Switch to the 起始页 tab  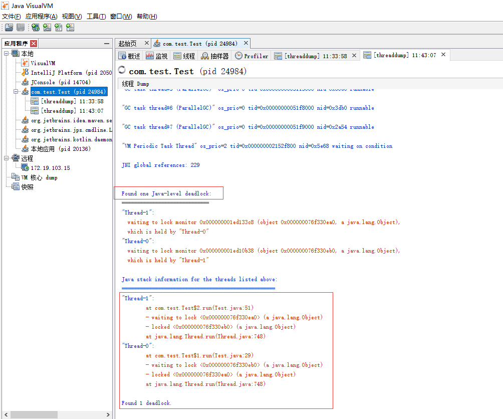pos(128,44)
